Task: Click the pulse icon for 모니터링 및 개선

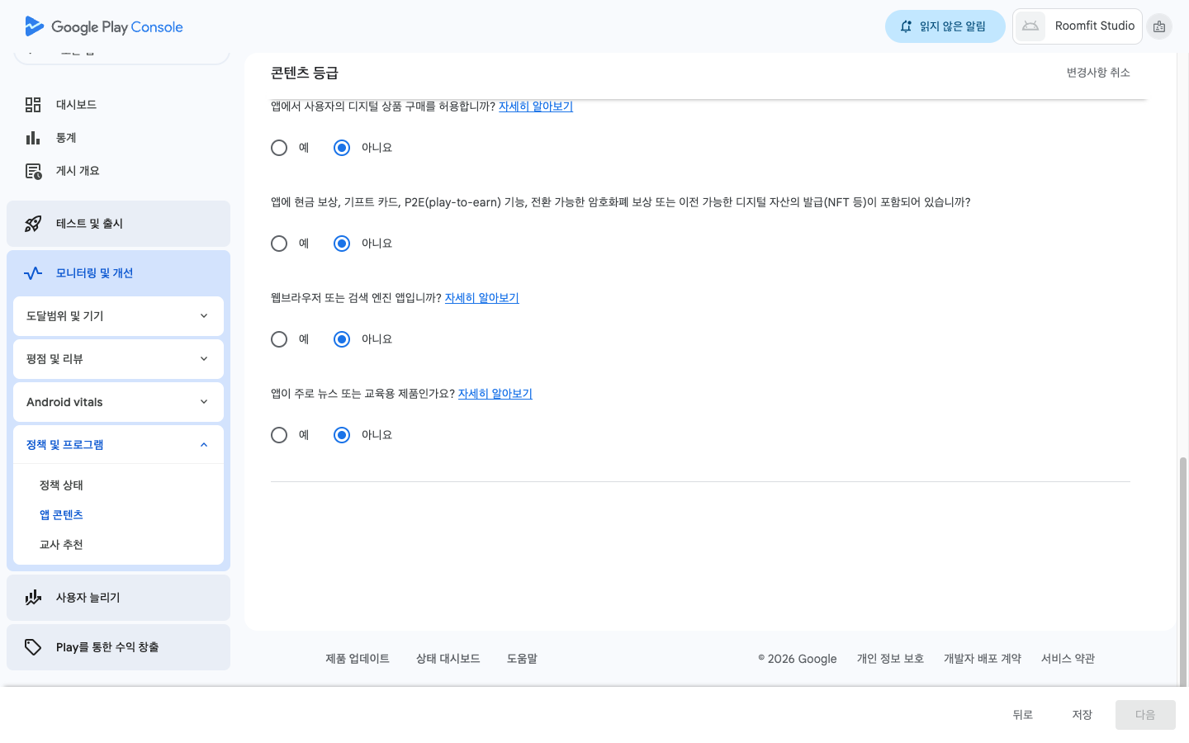Action: [x=33, y=273]
